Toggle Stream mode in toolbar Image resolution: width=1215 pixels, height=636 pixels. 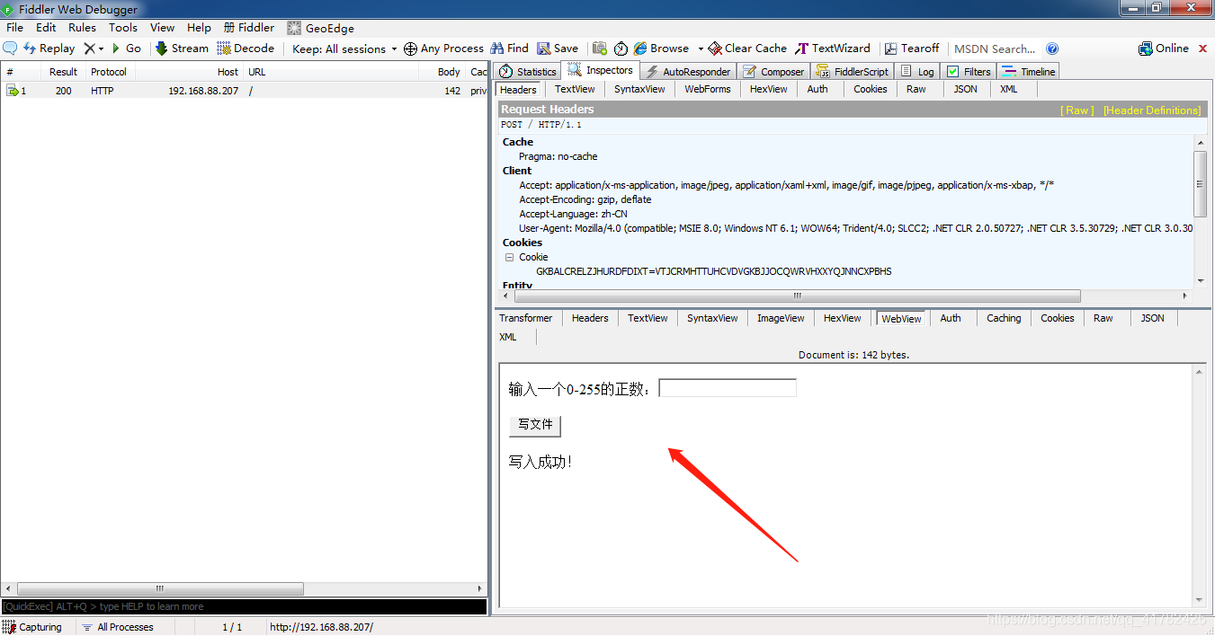(x=182, y=49)
